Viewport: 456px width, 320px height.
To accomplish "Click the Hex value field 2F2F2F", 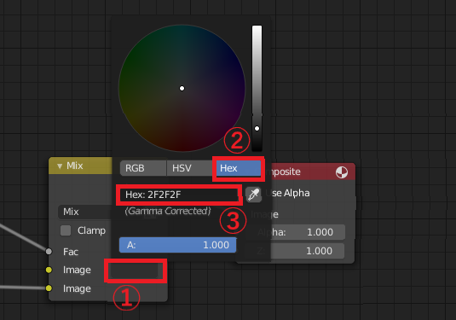I will click(178, 195).
